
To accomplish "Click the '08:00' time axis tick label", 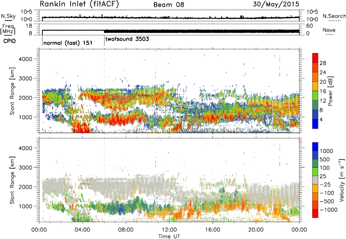I will click(126, 230).
